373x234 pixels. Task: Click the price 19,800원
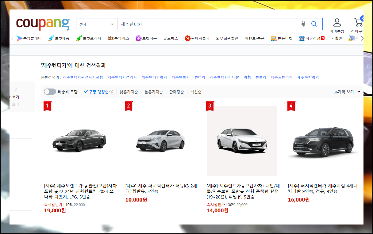point(55,210)
